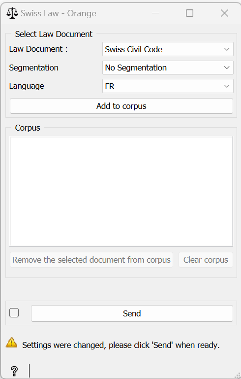Click the 'Segmentation' label
Viewport: 241px width, 379px height.
[x=34, y=68]
